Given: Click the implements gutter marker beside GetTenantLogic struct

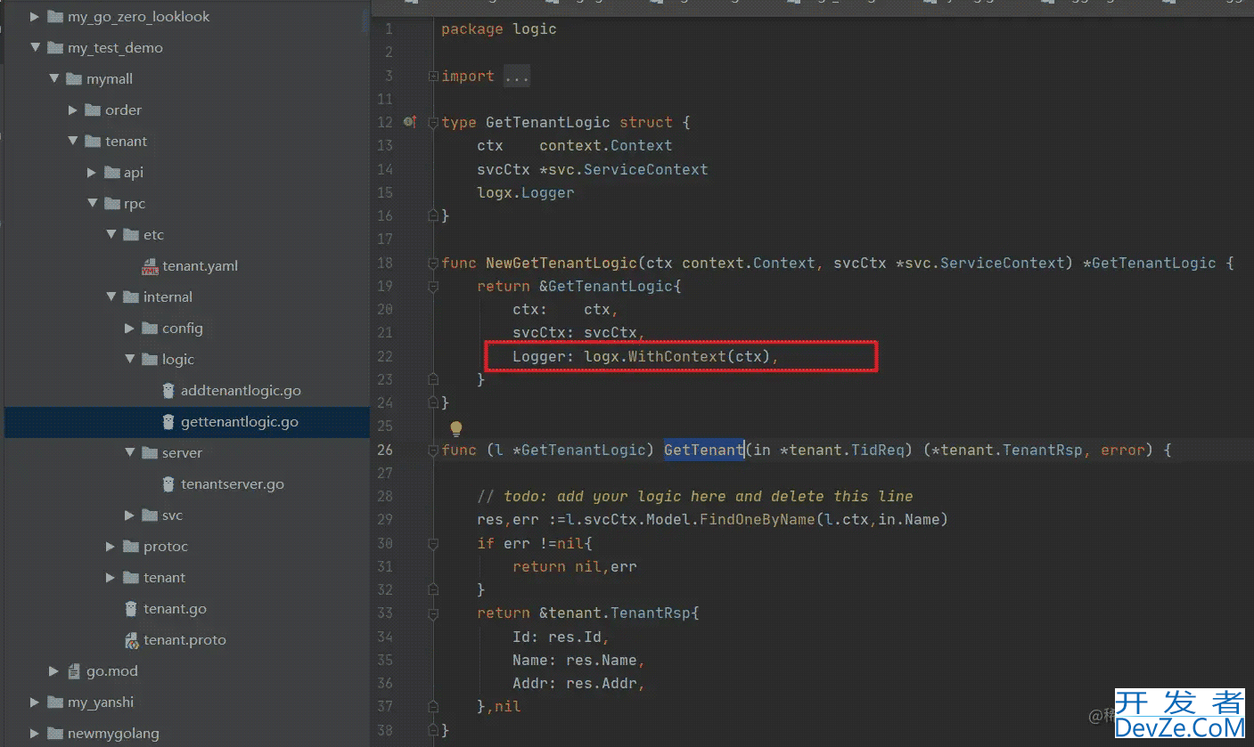Looking at the screenshot, I should pyautogui.click(x=409, y=122).
